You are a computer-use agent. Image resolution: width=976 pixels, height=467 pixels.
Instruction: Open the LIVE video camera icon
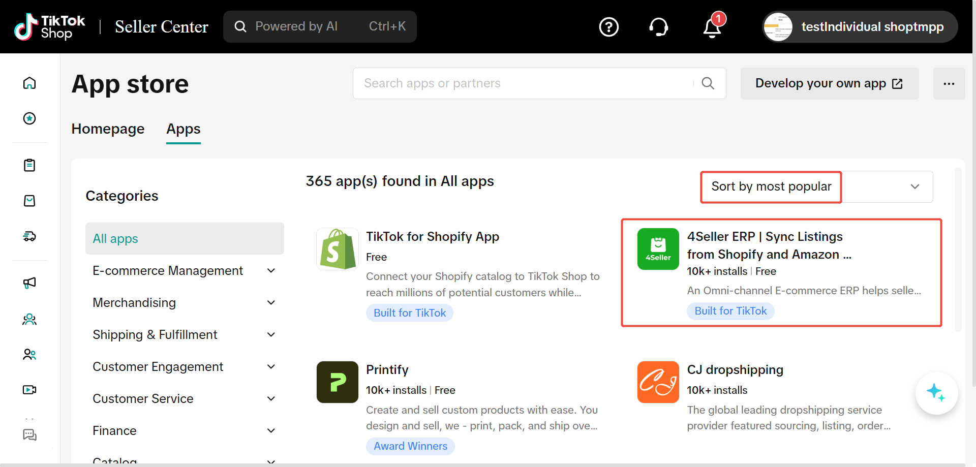[x=29, y=389]
